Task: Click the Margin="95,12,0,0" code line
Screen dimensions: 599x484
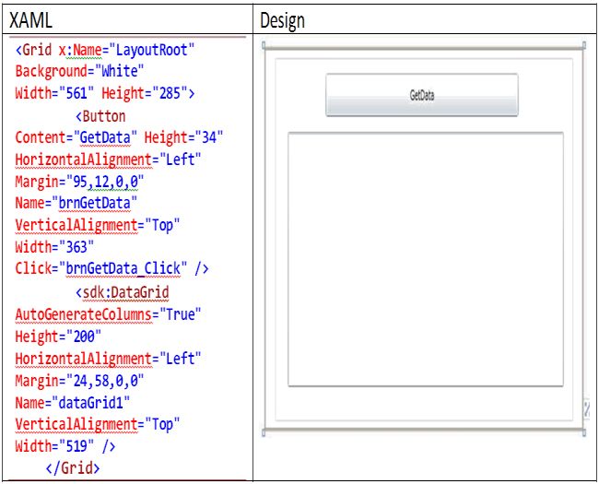Action: point(80,182)
